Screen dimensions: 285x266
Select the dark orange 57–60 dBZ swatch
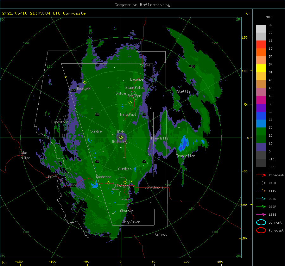tap(261, 52)
